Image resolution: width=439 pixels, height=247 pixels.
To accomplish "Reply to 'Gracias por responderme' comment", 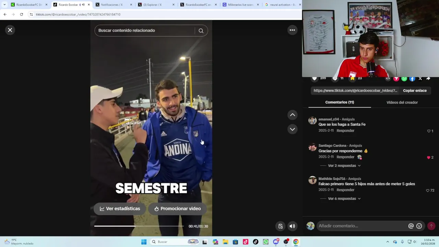I will pyautogui.click(x=345, y=157).
